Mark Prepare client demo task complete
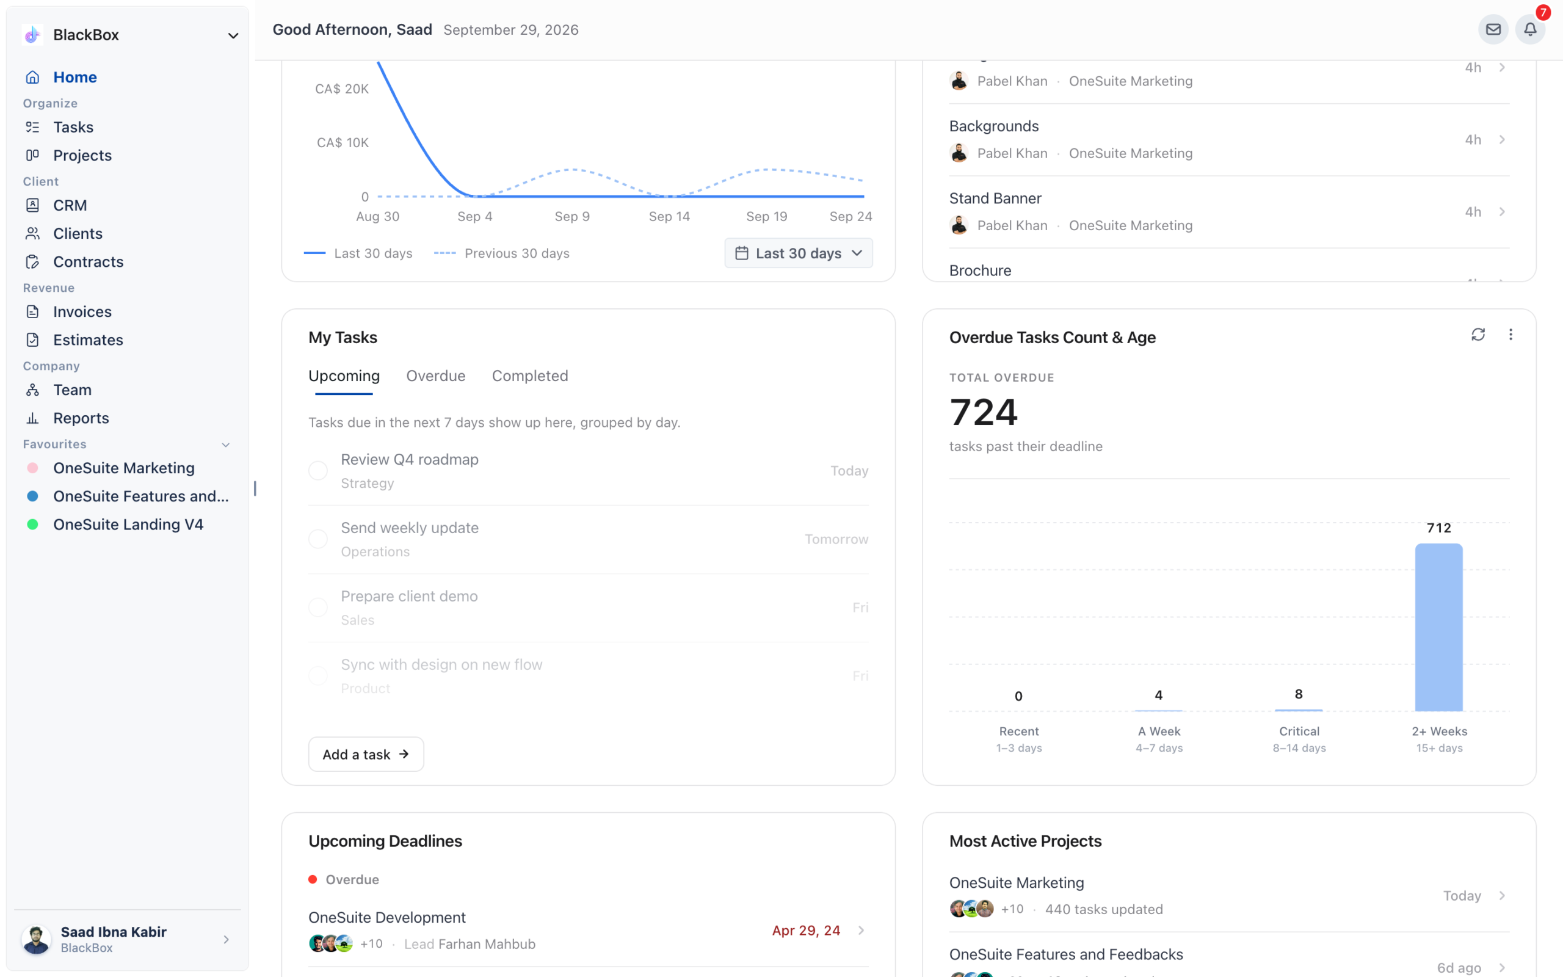 (x=317, y=608)
